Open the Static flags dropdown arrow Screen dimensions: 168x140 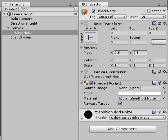(x=164, y=11)
